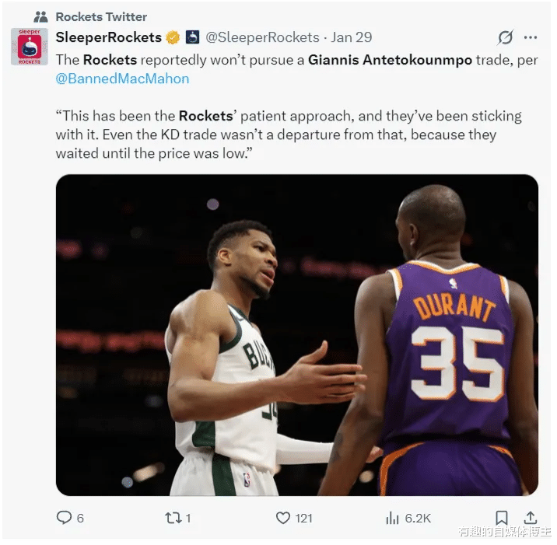Click the SleeperRockets display name

click(109, 37)
